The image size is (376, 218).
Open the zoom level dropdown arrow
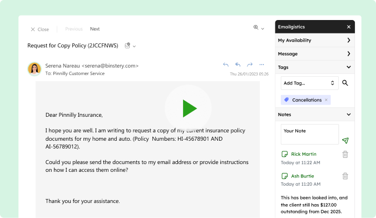[x=263, y=28]
